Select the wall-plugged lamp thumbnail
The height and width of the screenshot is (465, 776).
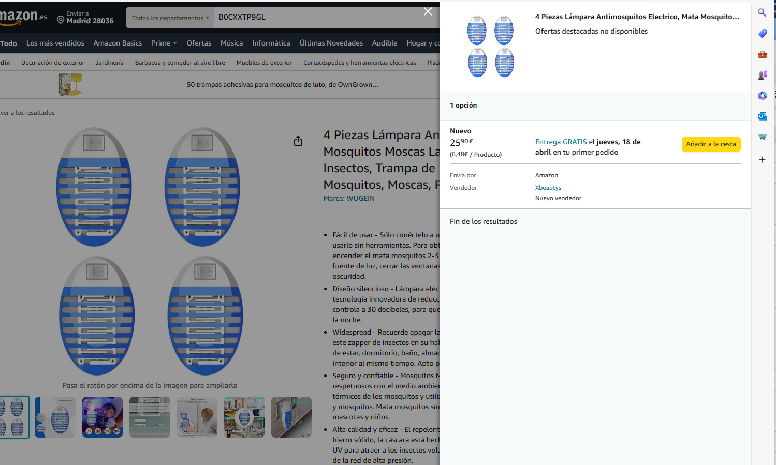click(x=291, y=417)
